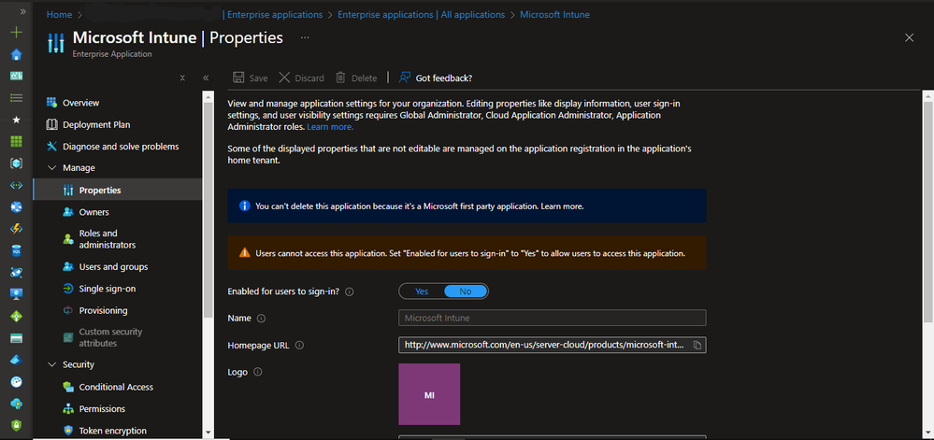Click the Name field showing Microsoft Intune

pyautogui.click(x=553, y=318)
